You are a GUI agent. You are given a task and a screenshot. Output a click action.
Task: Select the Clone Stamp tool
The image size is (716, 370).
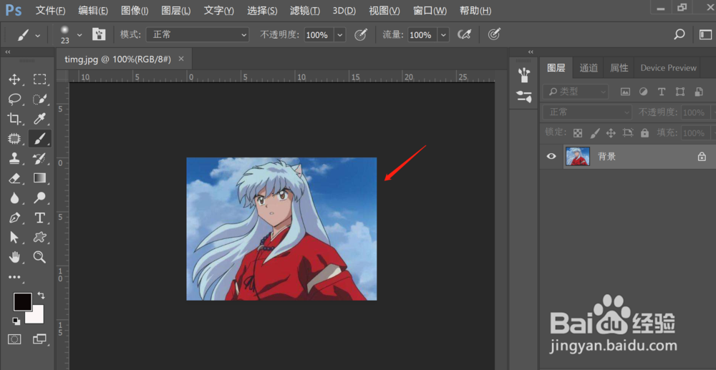14,158
